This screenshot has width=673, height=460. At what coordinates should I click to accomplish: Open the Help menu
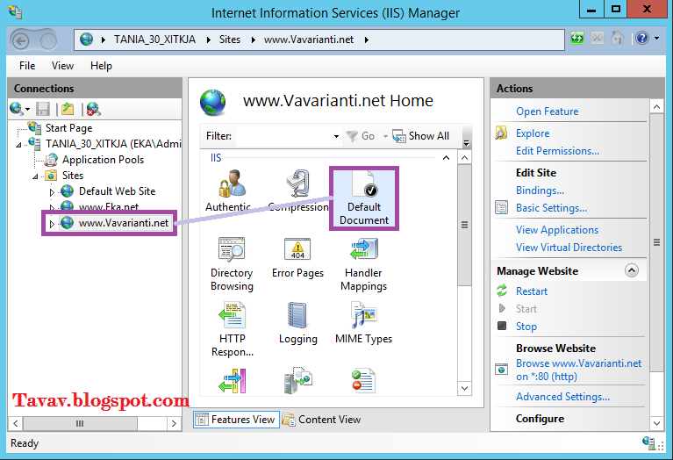tap(101, 66)
